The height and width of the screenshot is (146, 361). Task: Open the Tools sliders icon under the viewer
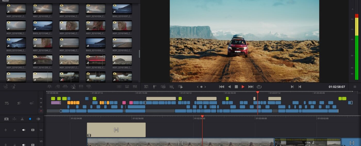146,87
